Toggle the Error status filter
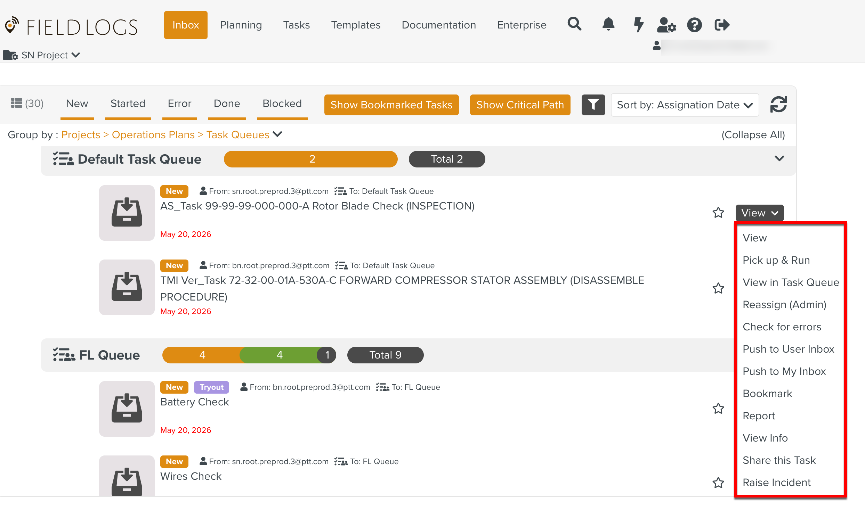 [179, 104]
